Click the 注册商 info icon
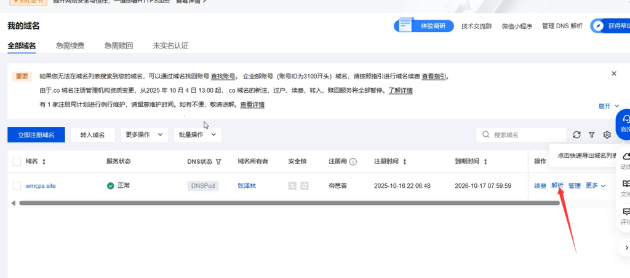This screenshot has height=278, width=630. point(353,162)
